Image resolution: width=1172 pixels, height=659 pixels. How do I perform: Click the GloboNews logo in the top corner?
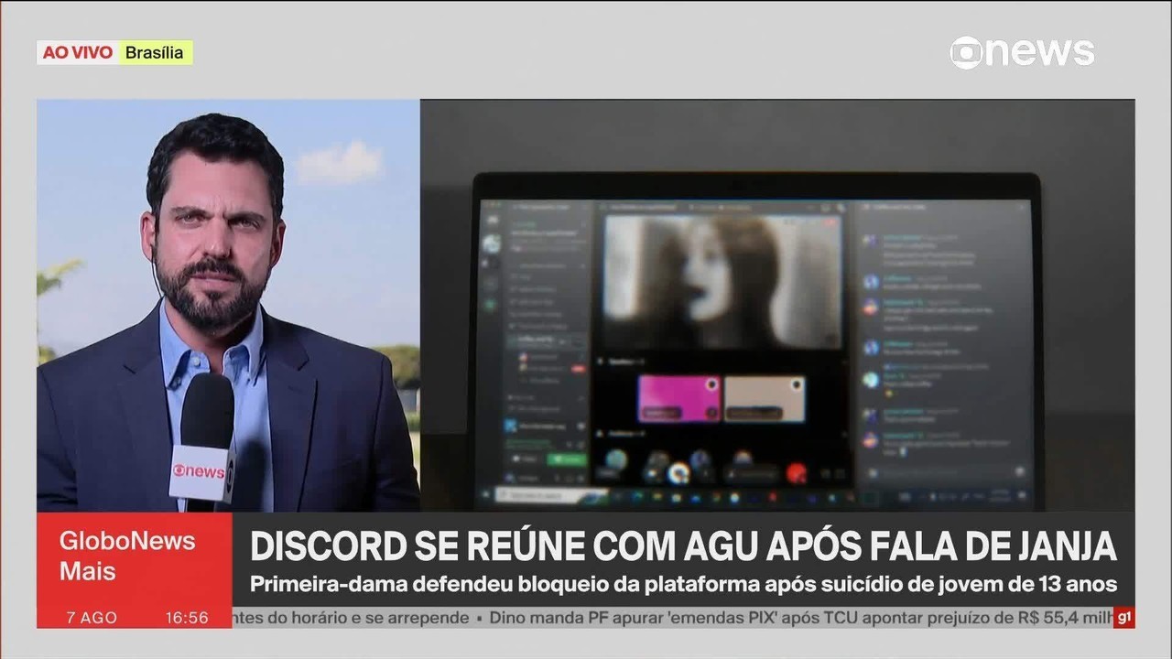coord(1022,52)
